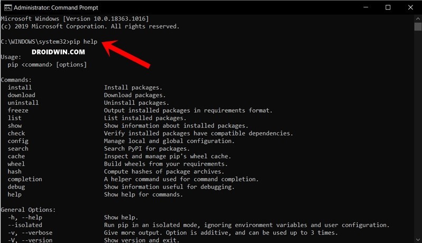
Task: Close the Administrator Command Prompt window
Action: (410, 7)
